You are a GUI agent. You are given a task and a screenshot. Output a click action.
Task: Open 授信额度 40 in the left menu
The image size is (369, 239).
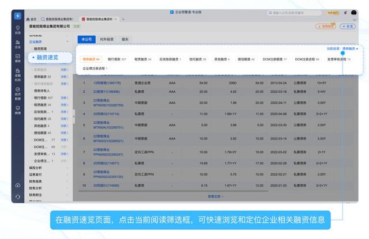click(42, 133)
